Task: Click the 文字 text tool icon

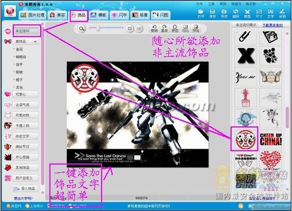Action: coord(271,13)
